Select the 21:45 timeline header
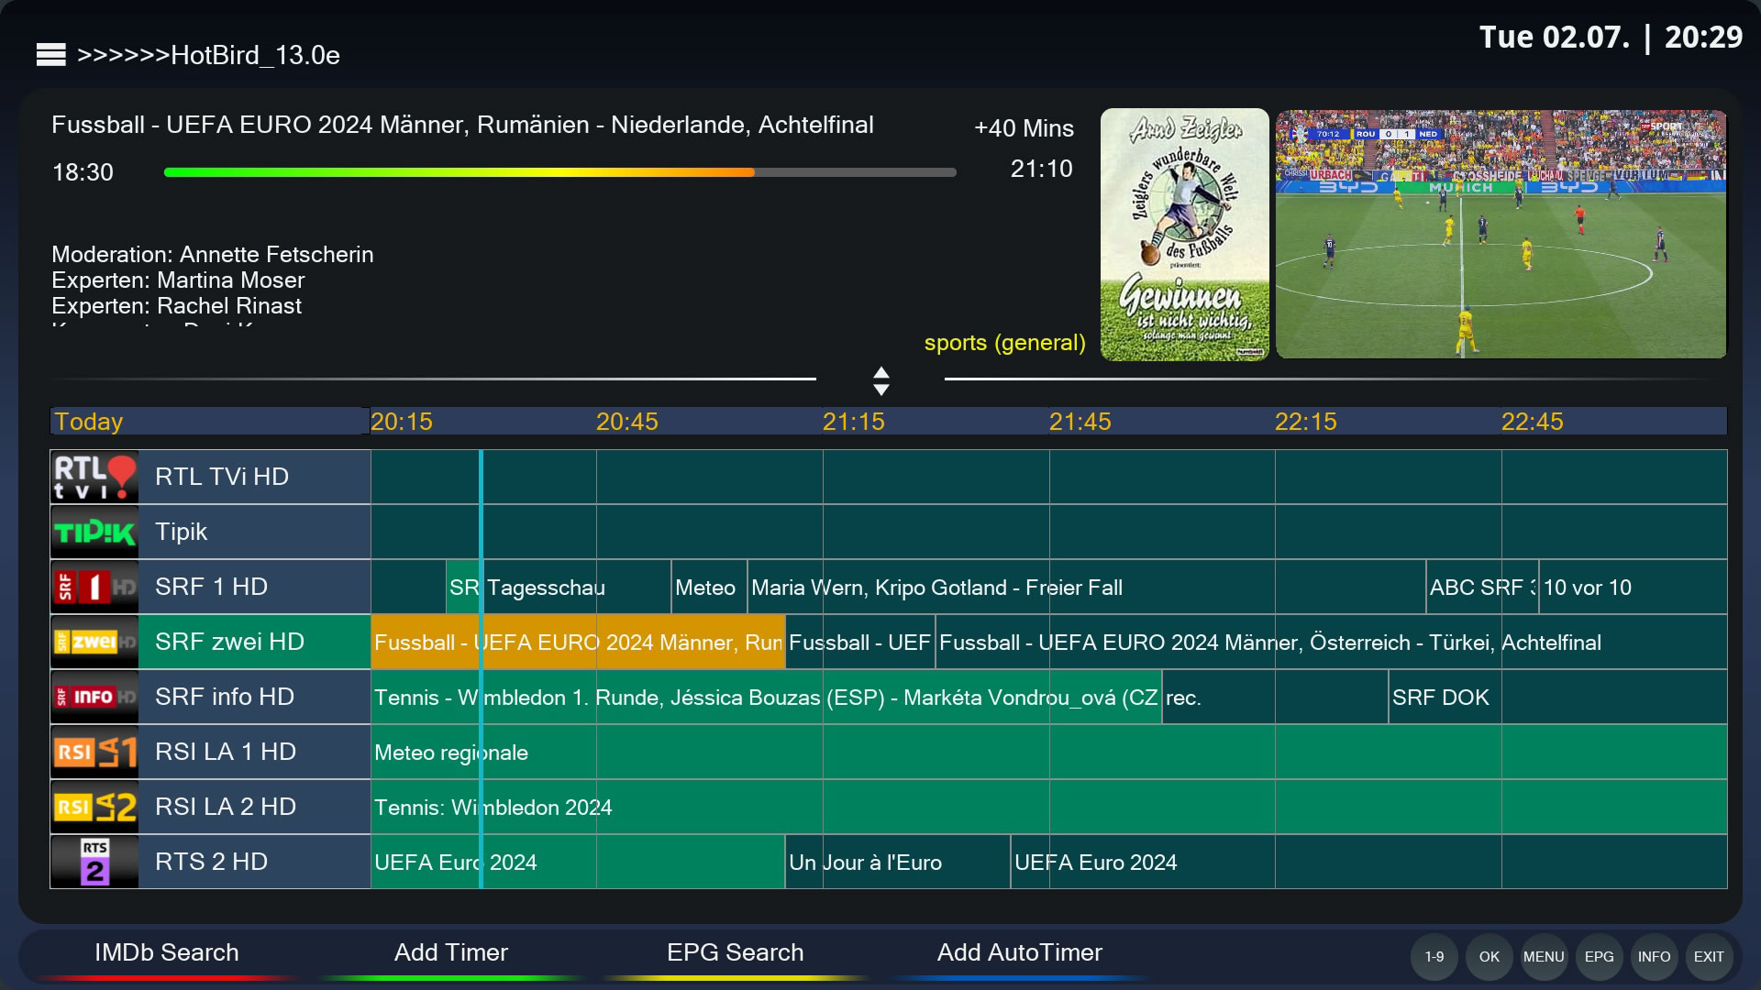Screen dimensions: 1761x990 [1080, 422]
